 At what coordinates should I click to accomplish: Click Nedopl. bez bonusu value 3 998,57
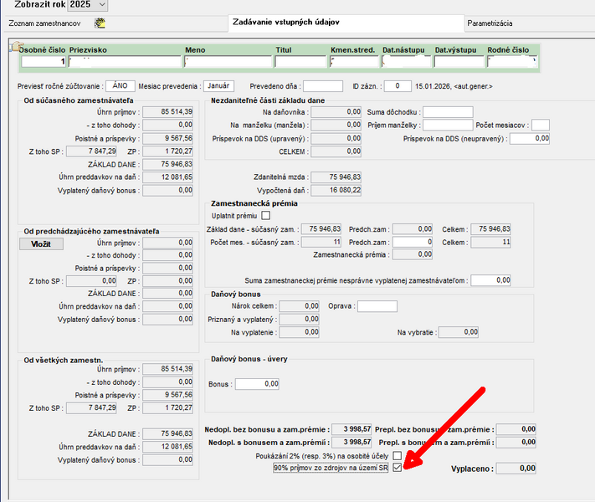pyautogui.click(x=351, y=429)
